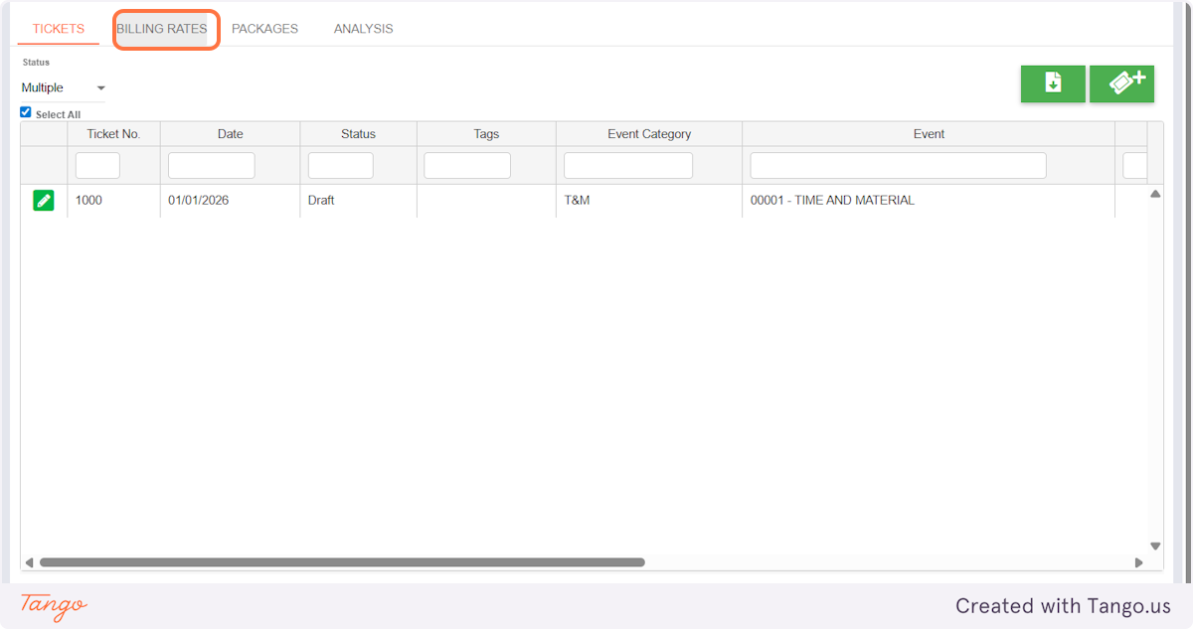
Task: Focus the Tags filter field
Action: [x=467, y=165]
